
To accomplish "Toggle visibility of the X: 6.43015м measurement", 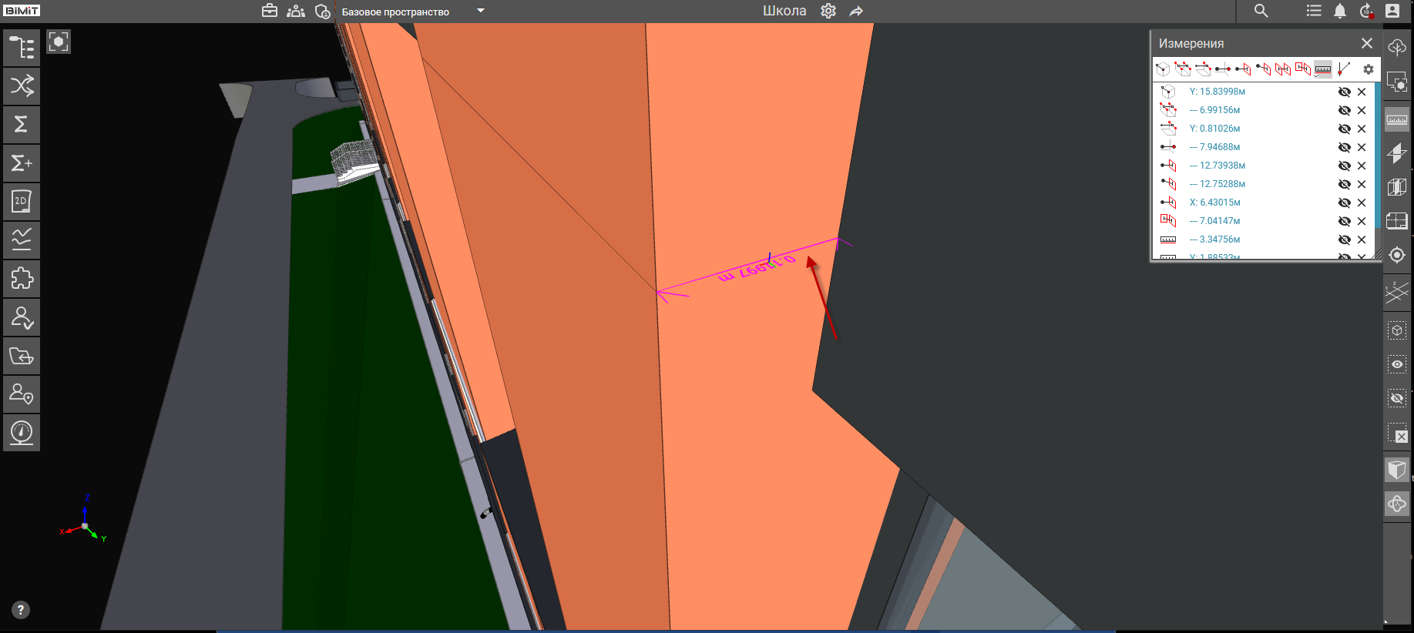I will (1344, 203).
